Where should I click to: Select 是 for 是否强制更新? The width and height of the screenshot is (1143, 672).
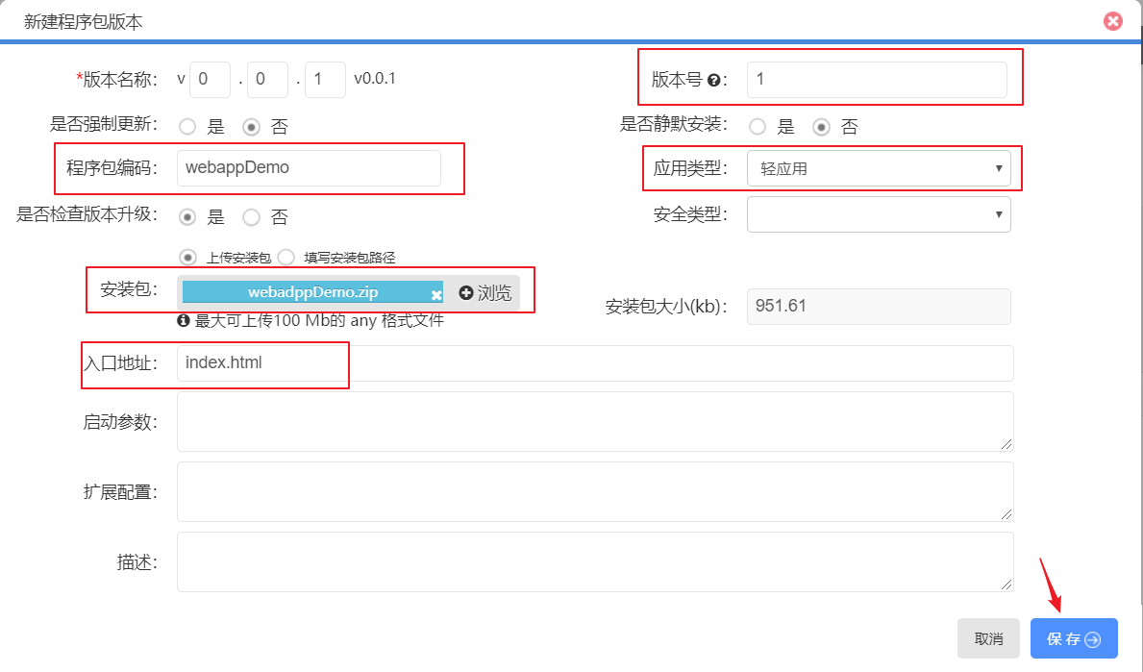click(x=187, y=127)
